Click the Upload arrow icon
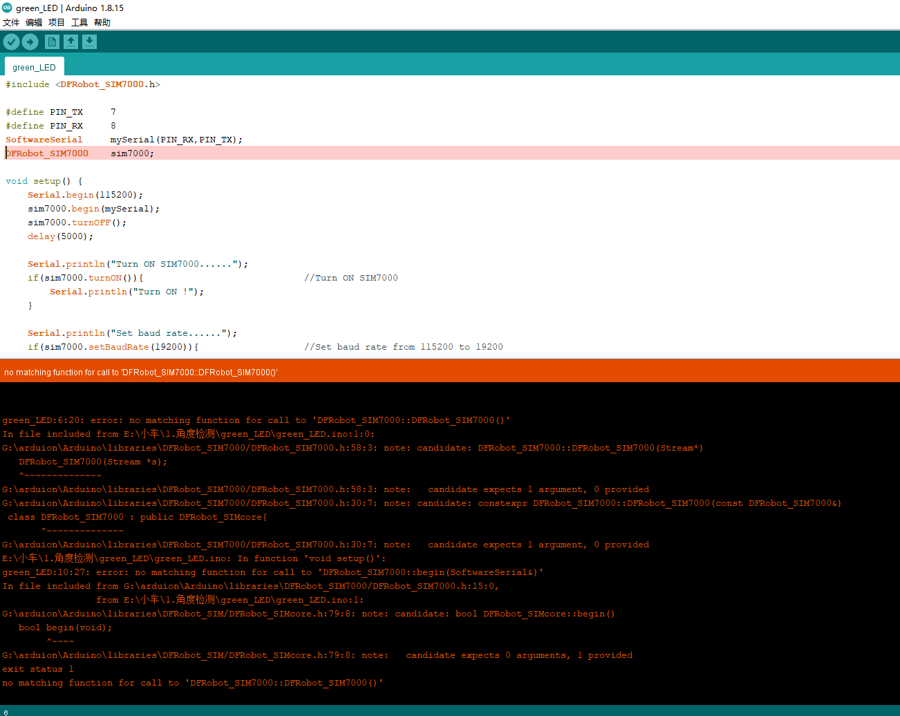 [30, 42]
